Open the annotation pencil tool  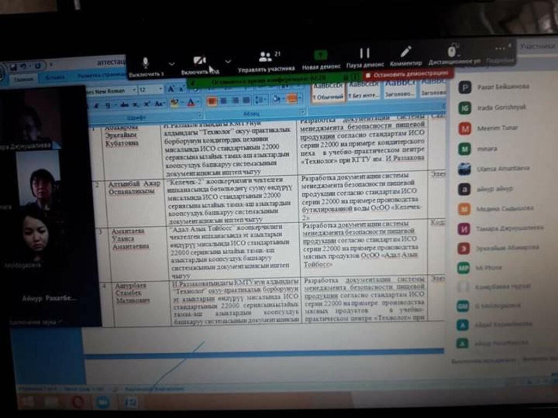tap(405, 56)
